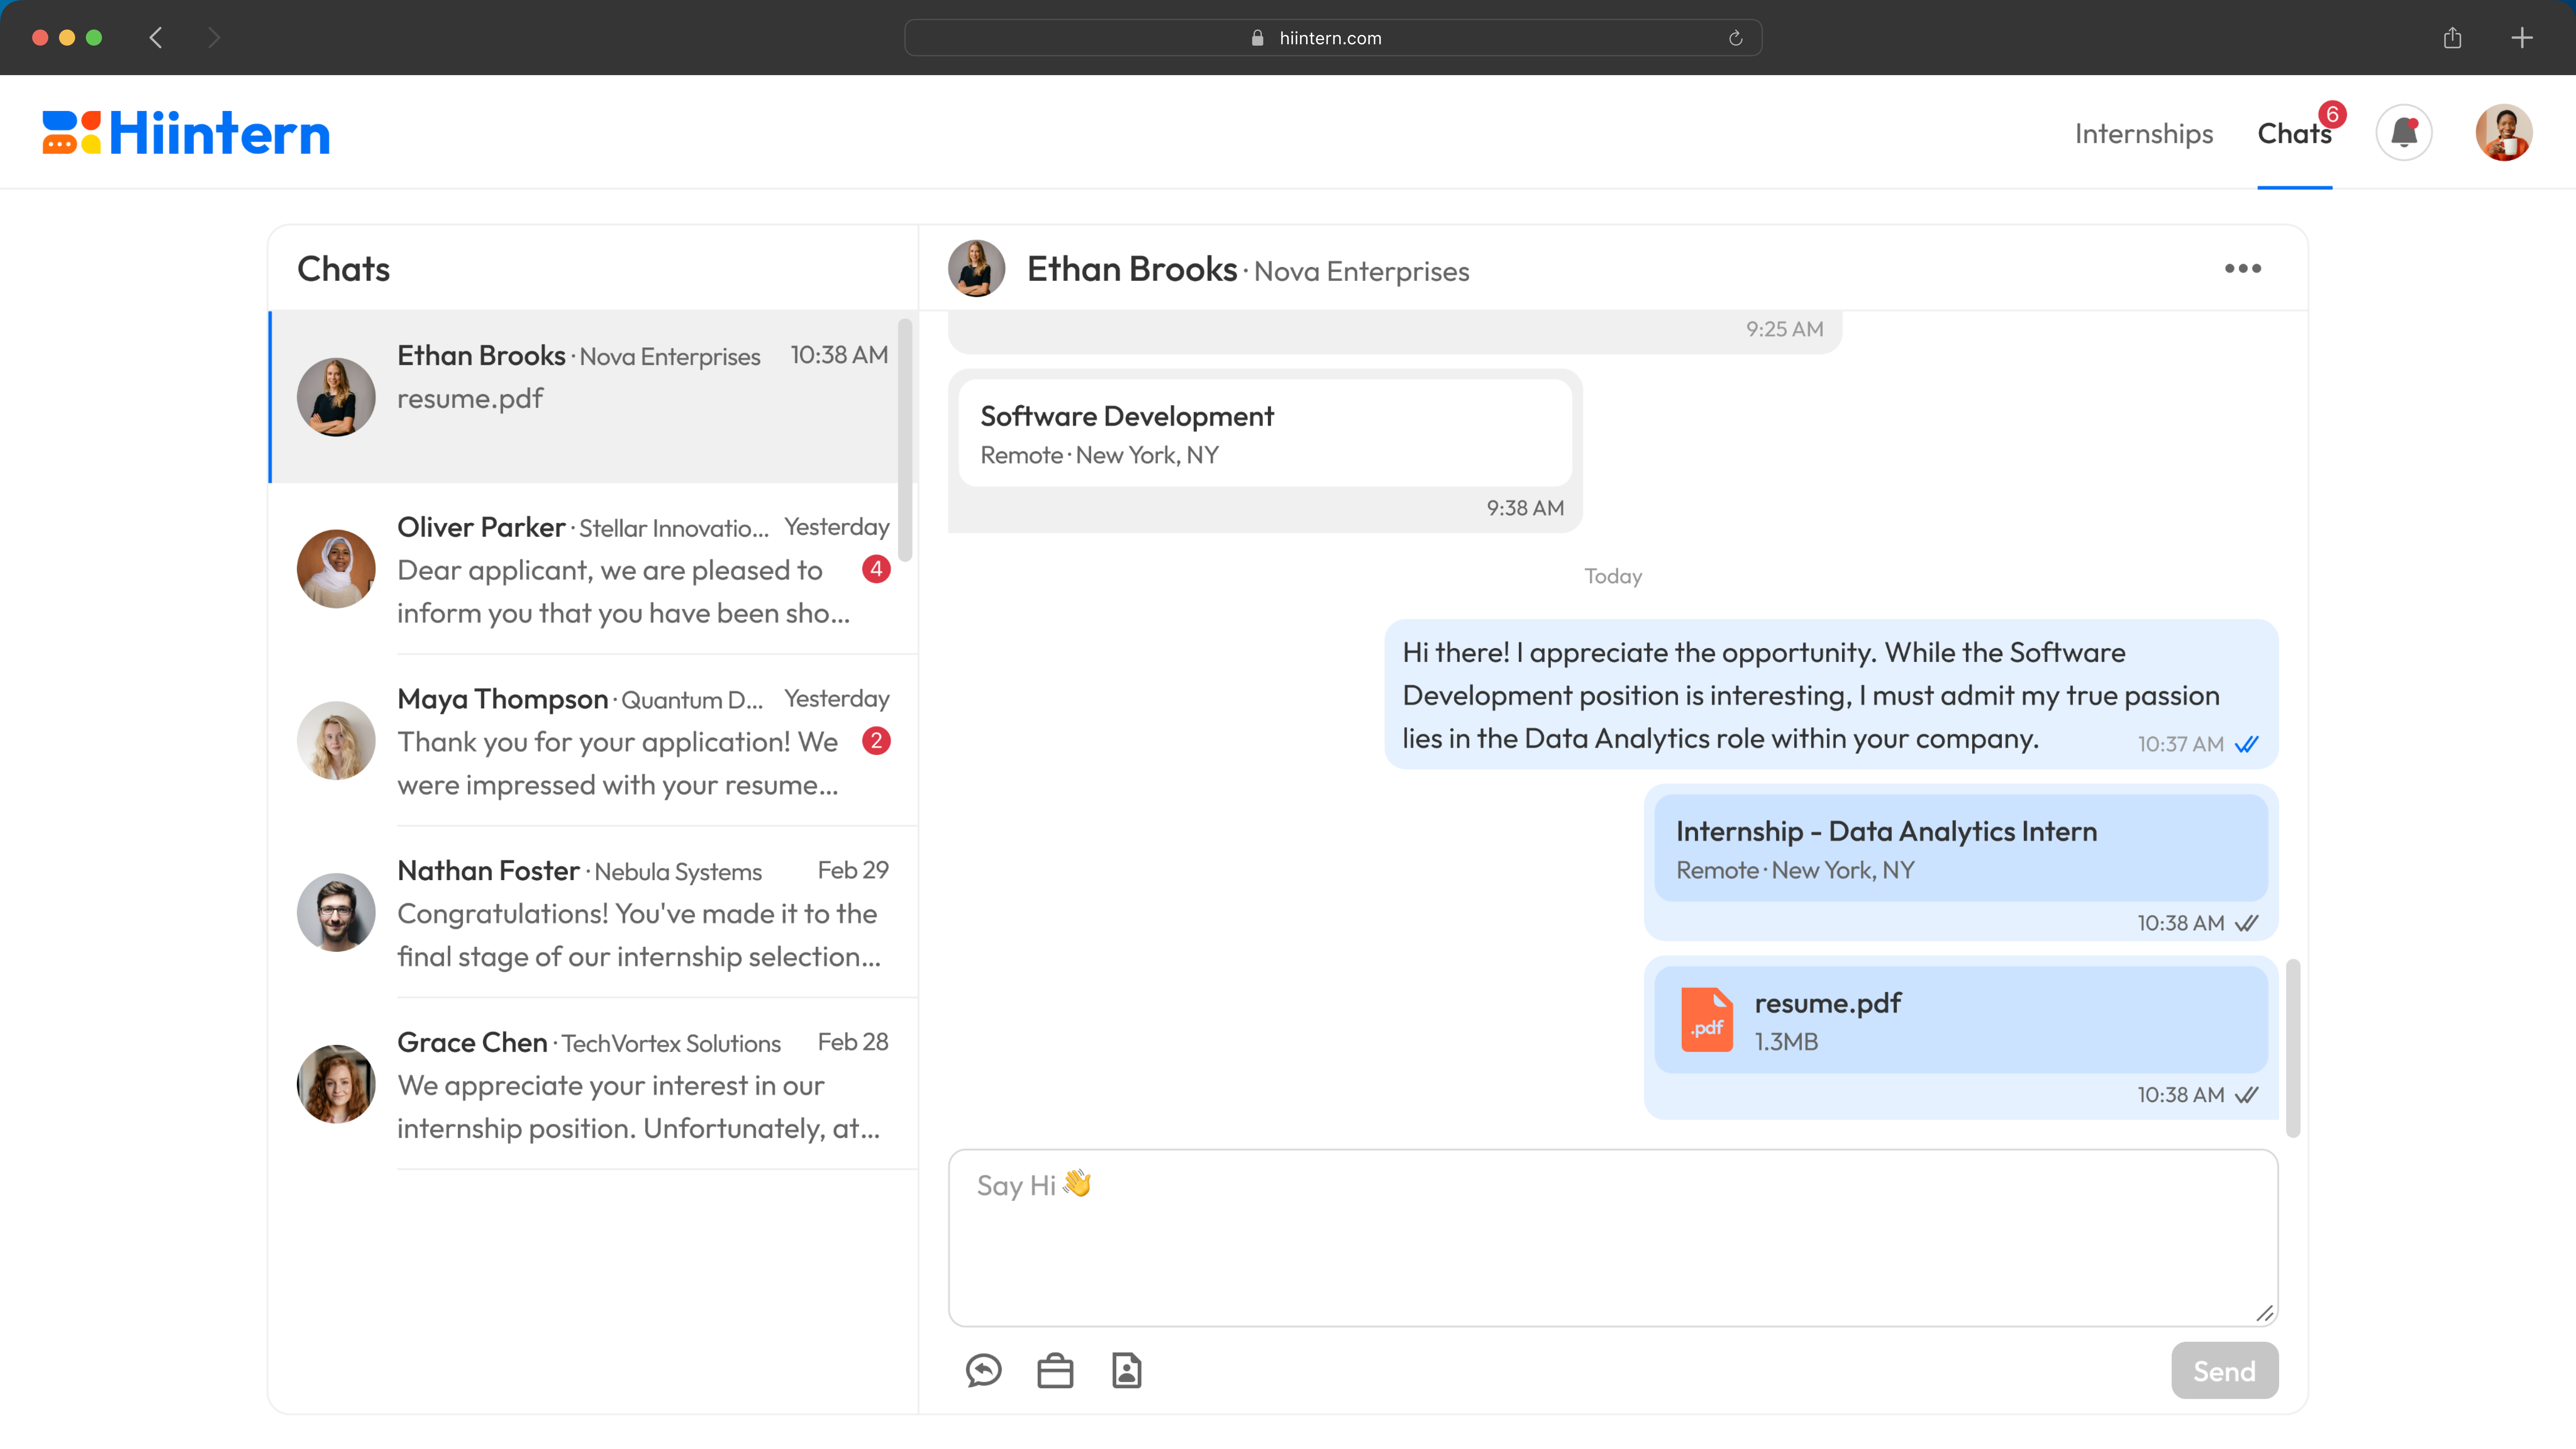This screenshot has height=1449, width=2576.
Task: Click the hiintern.com address bar
Action: [x=1333, y=38]
